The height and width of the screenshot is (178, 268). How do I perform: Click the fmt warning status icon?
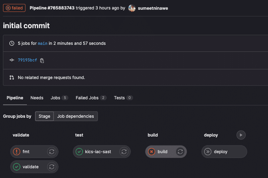[16, 152]
